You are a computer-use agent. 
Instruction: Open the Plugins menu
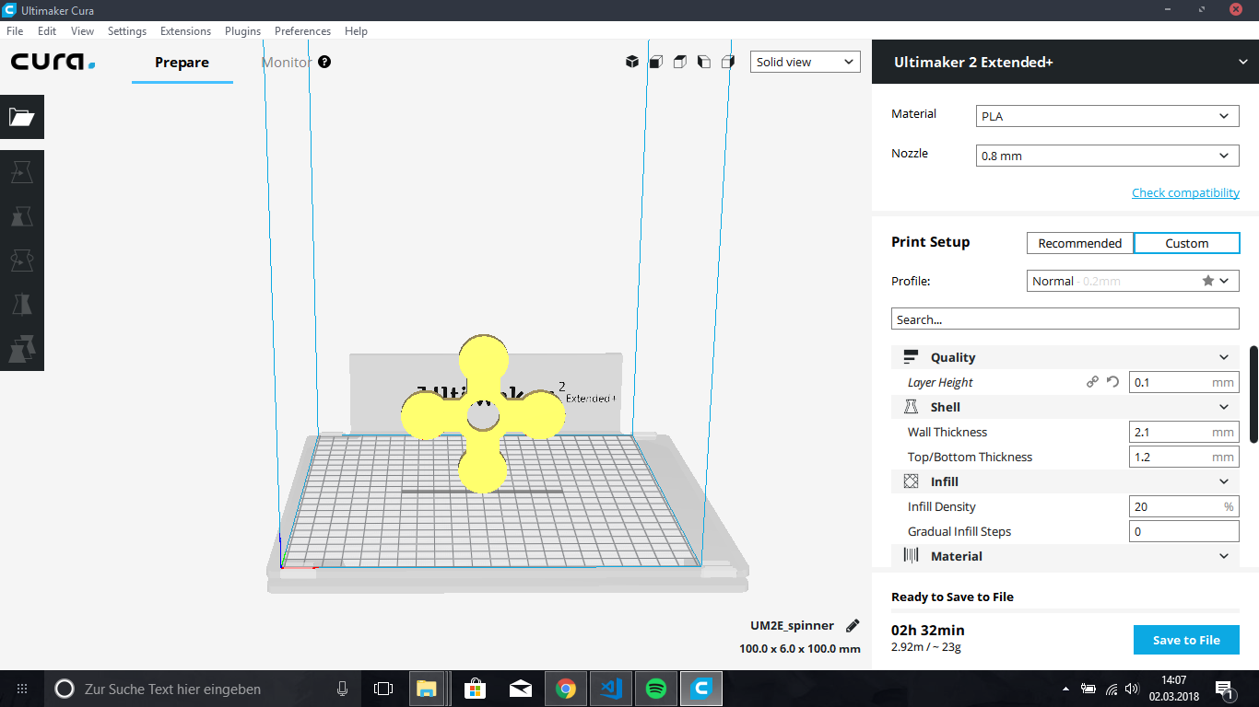pyautogui.click(x=243, y=30)
